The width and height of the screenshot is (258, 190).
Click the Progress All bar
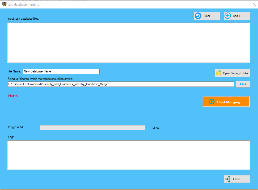[92, 128]
